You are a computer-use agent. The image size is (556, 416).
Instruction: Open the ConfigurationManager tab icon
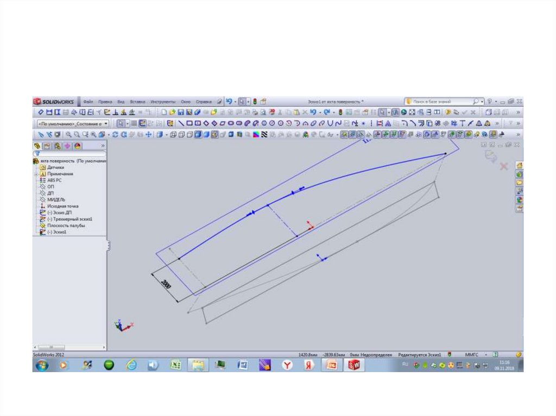57,146
